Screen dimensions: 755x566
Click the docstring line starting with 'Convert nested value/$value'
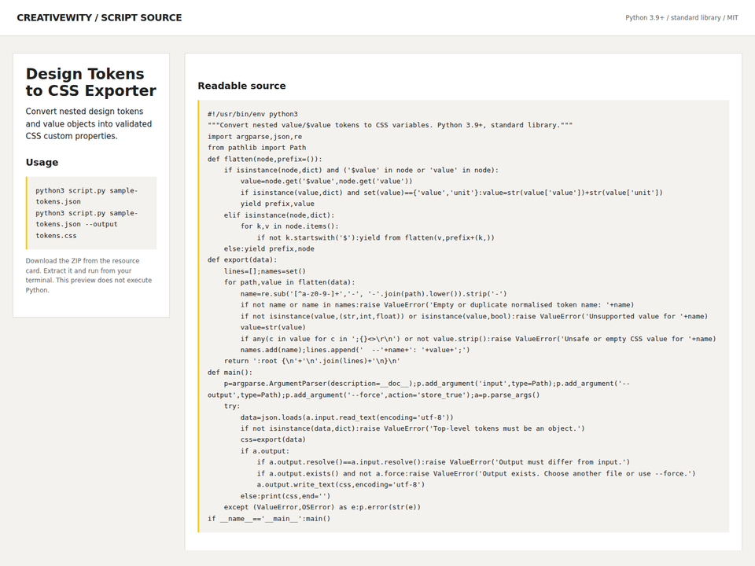pos(390,125)
